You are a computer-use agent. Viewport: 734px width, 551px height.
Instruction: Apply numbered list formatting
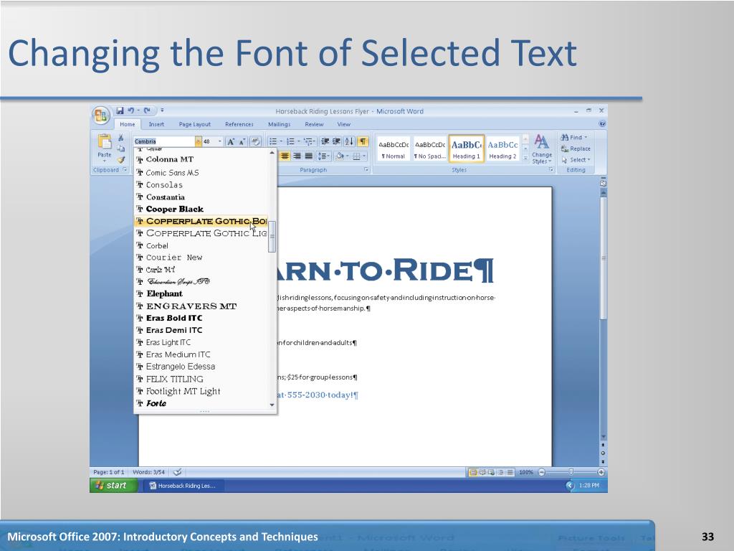click(x=290, y=141)
